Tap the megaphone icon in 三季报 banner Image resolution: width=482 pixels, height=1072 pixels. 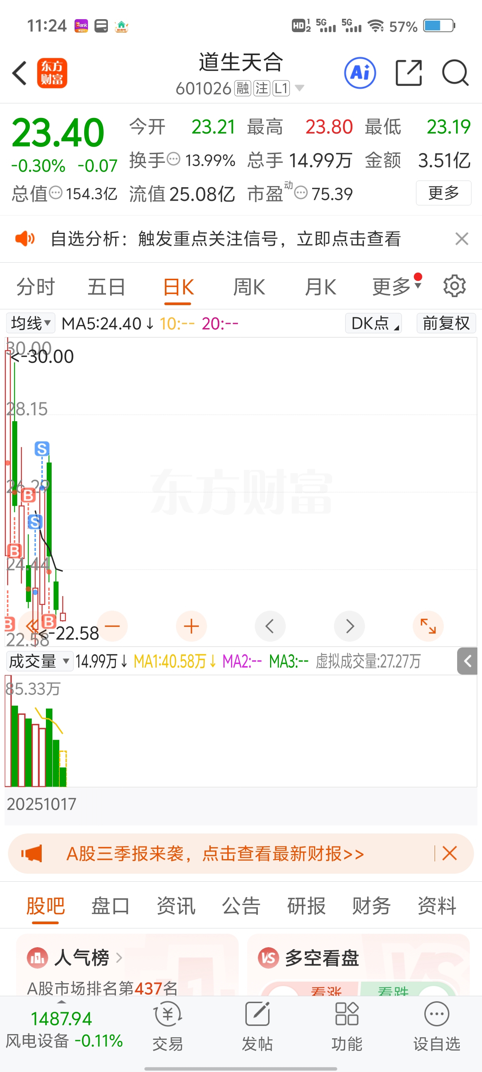tap(32, 853)
